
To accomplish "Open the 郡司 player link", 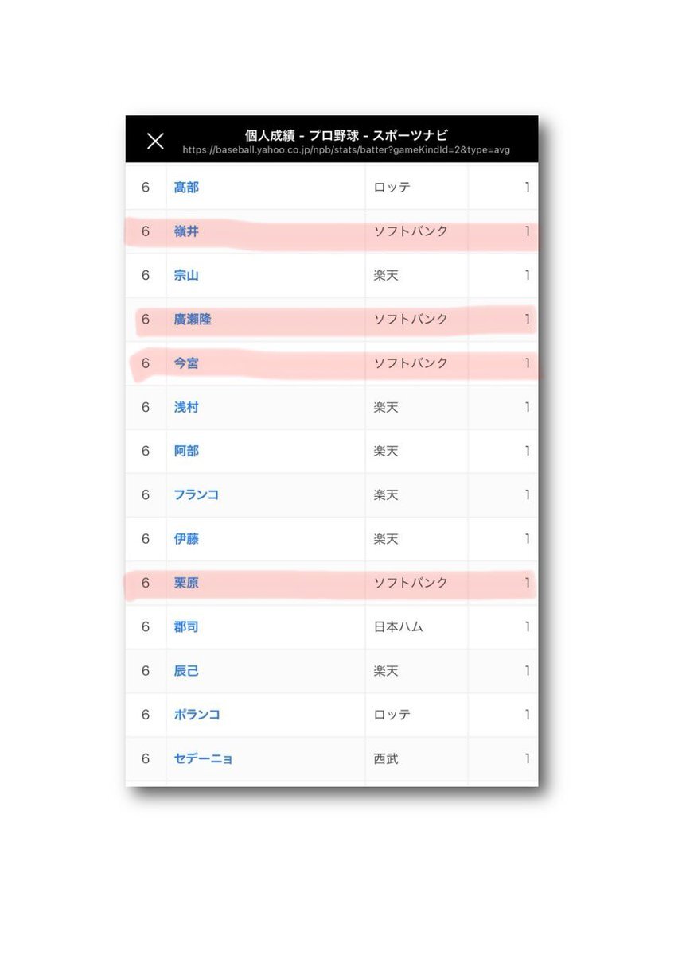I will click(x=186, y=627).
